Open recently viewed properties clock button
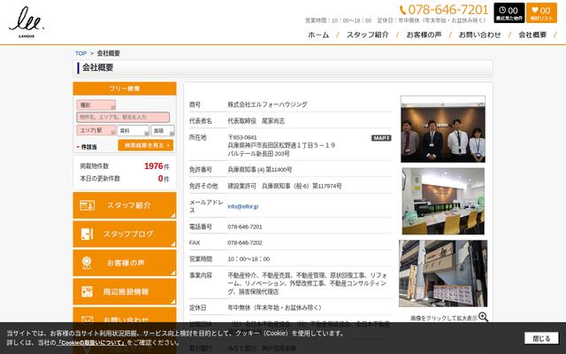 point(509,12)
